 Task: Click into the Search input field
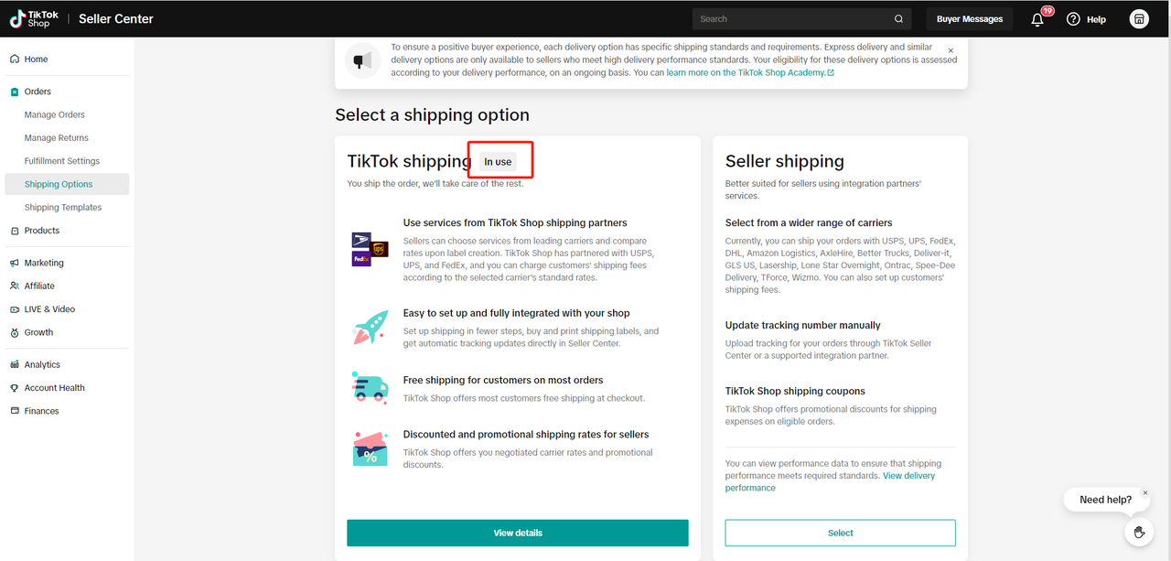pyautogui.click(x=791, y=19)
